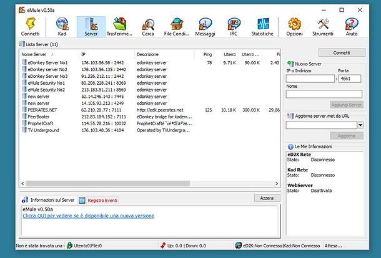Click the status bar eD2K connection globe icon
381x258 pixels.
pyautogui.click(x=239, y=246)
